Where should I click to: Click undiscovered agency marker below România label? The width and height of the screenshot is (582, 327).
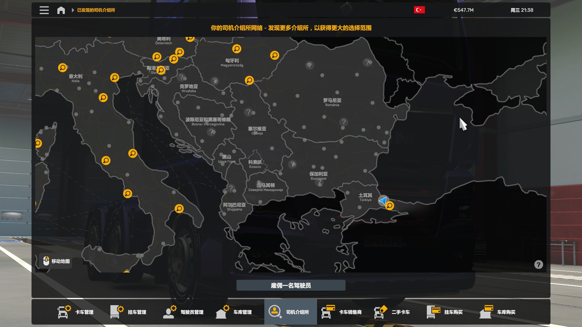click(x=343, y=122)
